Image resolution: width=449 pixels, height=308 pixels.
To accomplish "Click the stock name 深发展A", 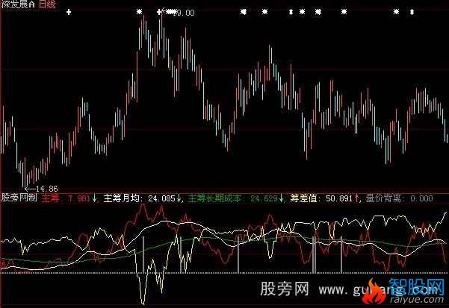I will 18,4.
